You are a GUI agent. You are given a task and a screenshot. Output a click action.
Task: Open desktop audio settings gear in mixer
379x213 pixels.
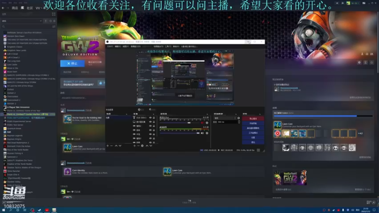pyautogui.click(x=207, y=133)
